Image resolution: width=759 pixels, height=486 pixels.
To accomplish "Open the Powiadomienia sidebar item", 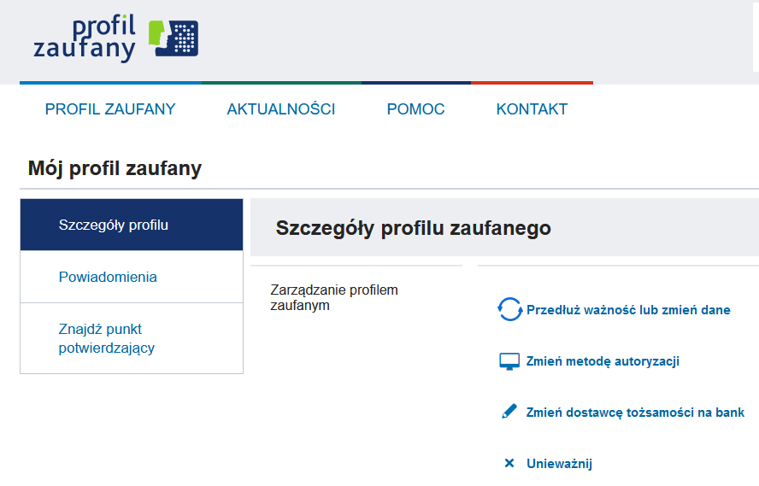I will [x=132, y=277].
